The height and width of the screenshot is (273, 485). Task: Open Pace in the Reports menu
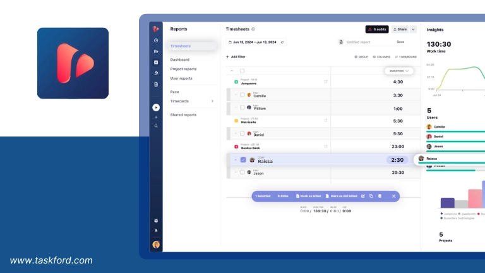click(174, 92)
